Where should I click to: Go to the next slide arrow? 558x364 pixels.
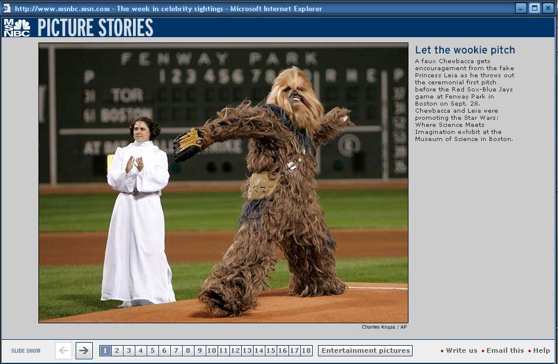coord(84,350)
